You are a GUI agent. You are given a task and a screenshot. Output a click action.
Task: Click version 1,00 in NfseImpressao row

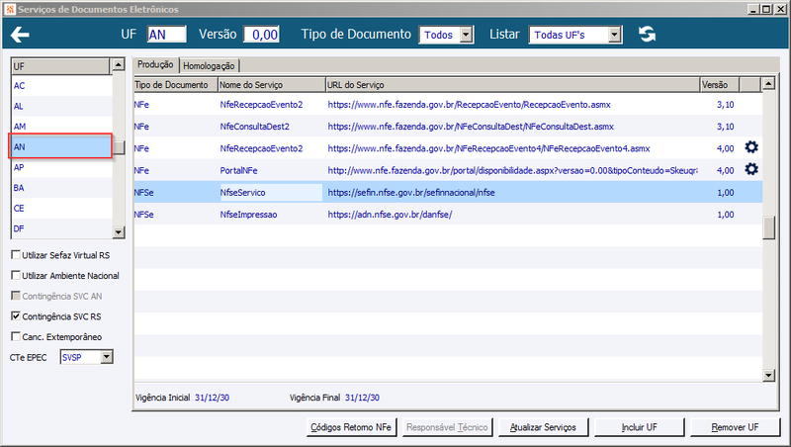(726, 215)
